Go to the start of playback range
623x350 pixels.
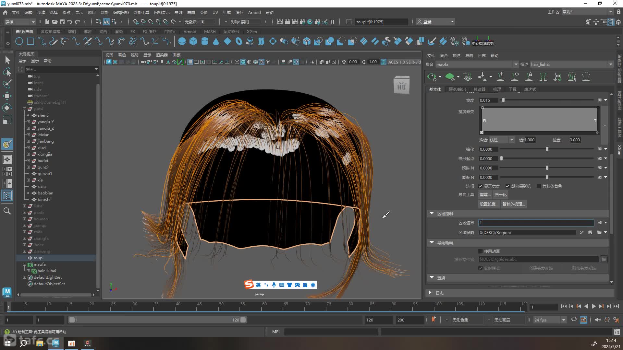point(564,306)
